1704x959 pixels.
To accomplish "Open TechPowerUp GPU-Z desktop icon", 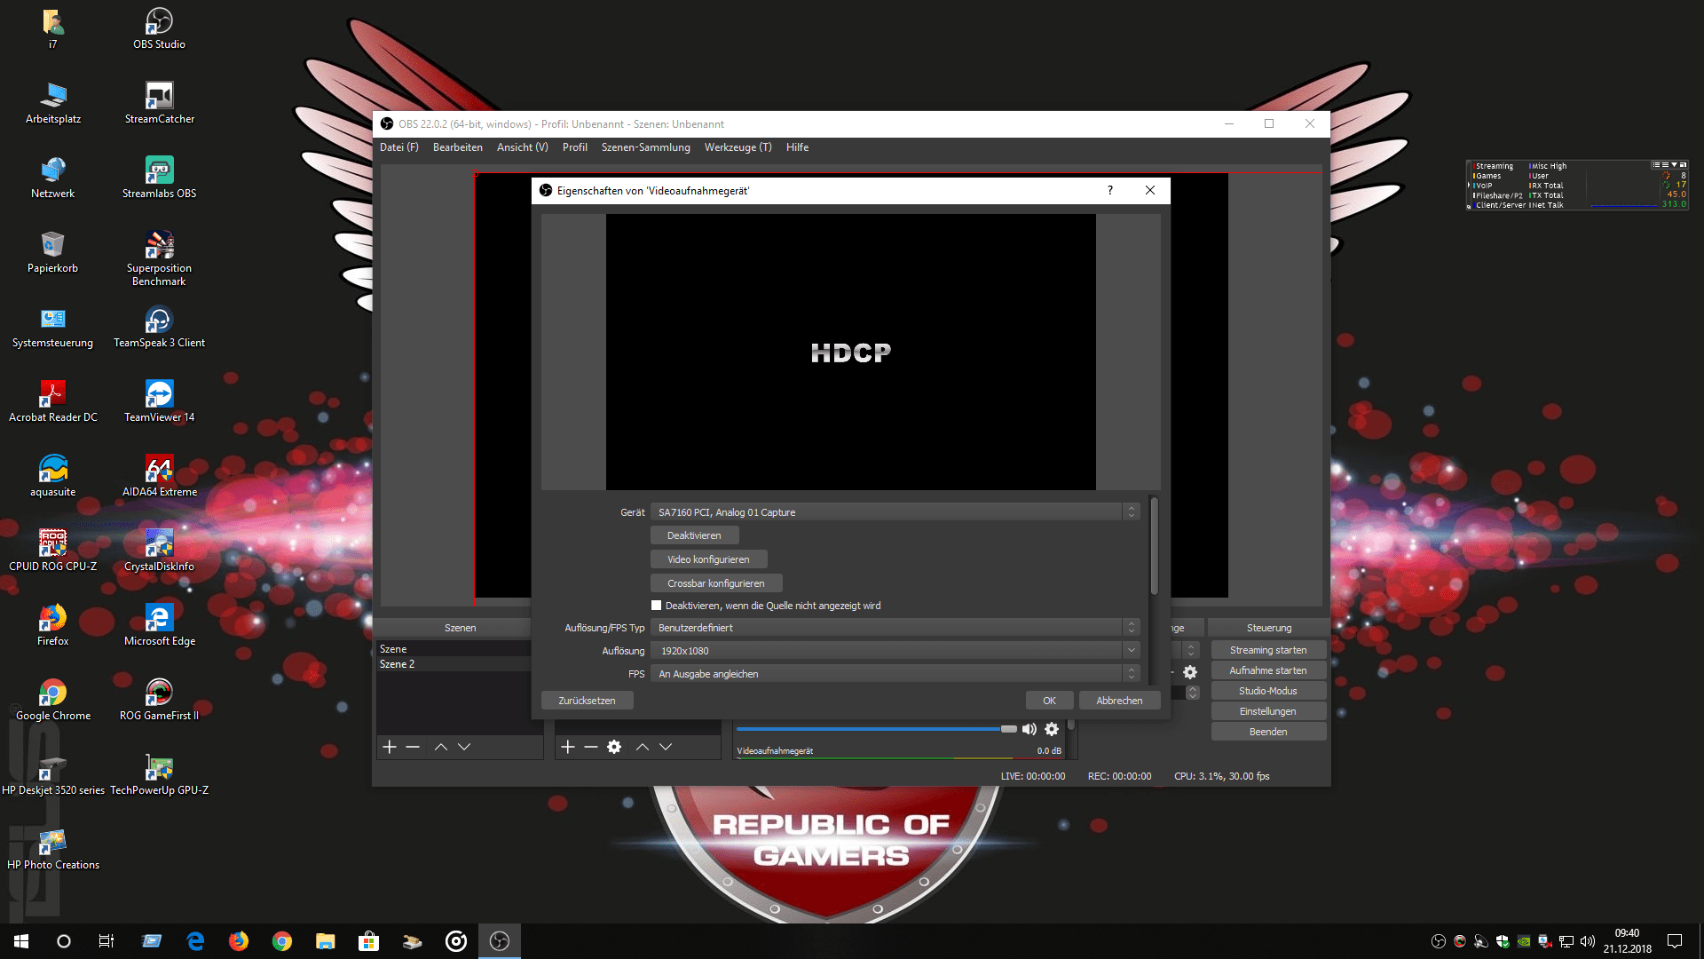I will click(159, 774).
